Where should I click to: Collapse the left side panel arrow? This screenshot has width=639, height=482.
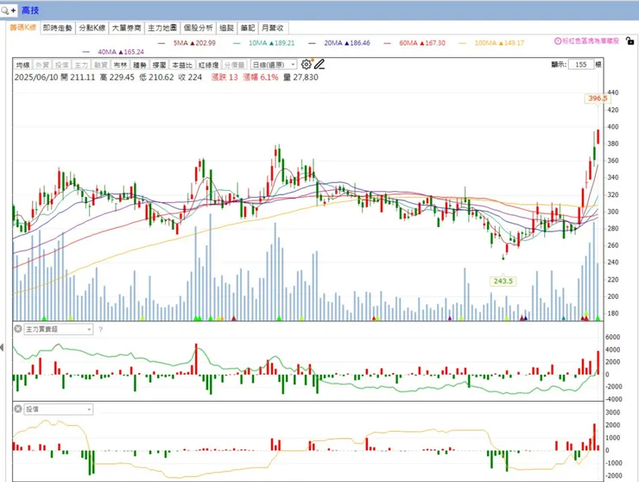tap(2, 347)
